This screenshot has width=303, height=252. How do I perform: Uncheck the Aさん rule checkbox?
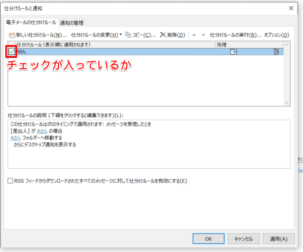point(11,51)
